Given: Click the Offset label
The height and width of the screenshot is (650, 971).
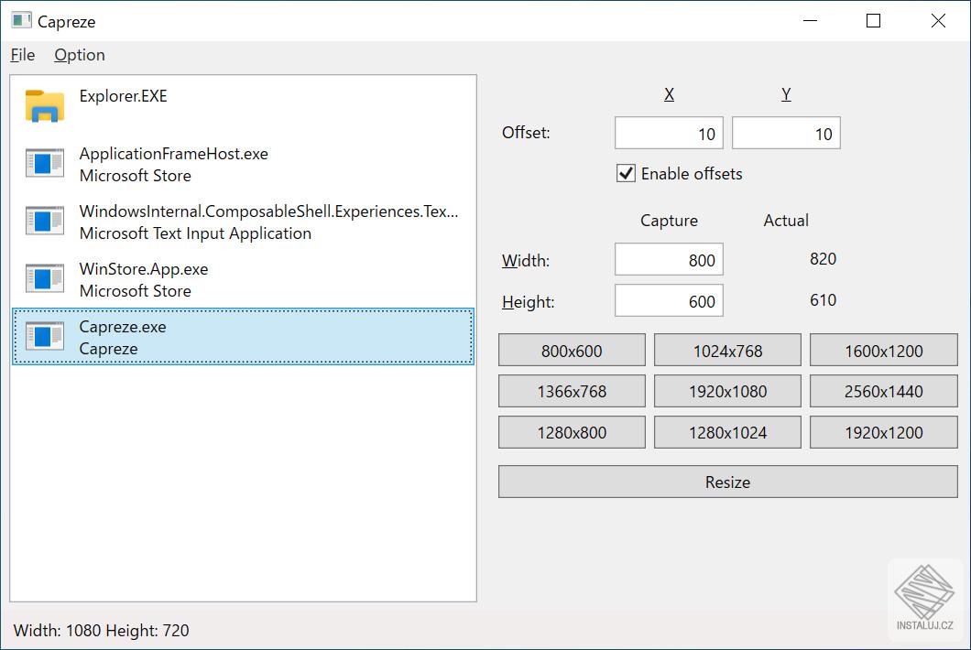Looking at the screenshot, I should pyautogui.click(x=526, y=133).
